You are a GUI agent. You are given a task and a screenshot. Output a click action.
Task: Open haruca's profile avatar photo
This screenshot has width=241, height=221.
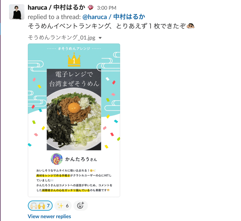(x=17, y=12)
